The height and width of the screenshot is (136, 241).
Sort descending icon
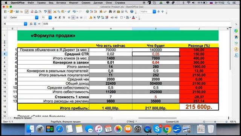click(x=96, y=12)
